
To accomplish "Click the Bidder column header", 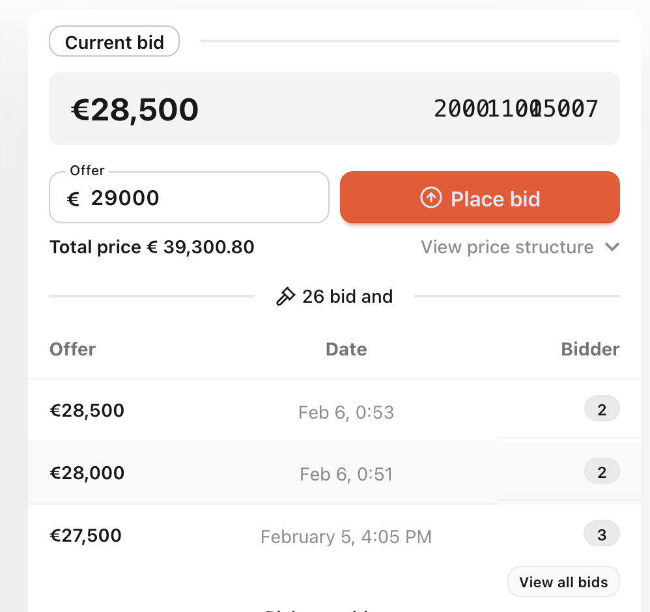I will tap(590, 349).
